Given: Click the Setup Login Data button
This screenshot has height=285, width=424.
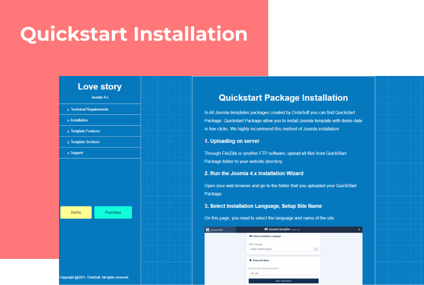Looking at the screenshot, I should 283,281.
